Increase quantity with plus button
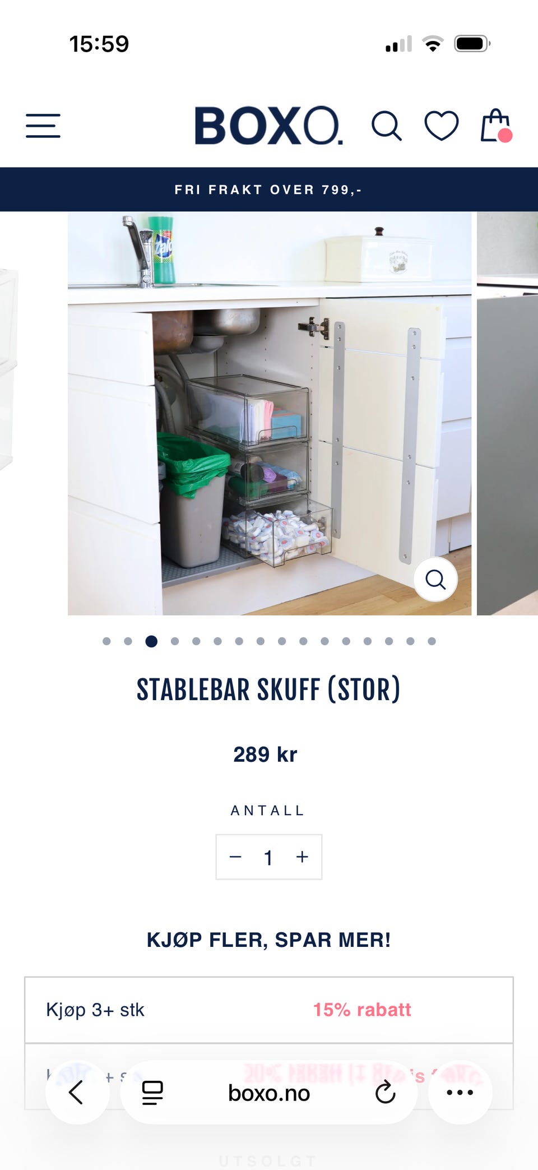This screenshot has height=1170, width=538. 302,857
